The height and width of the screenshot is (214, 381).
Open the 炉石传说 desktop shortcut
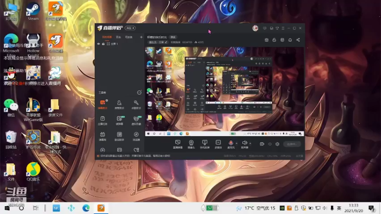33,139
